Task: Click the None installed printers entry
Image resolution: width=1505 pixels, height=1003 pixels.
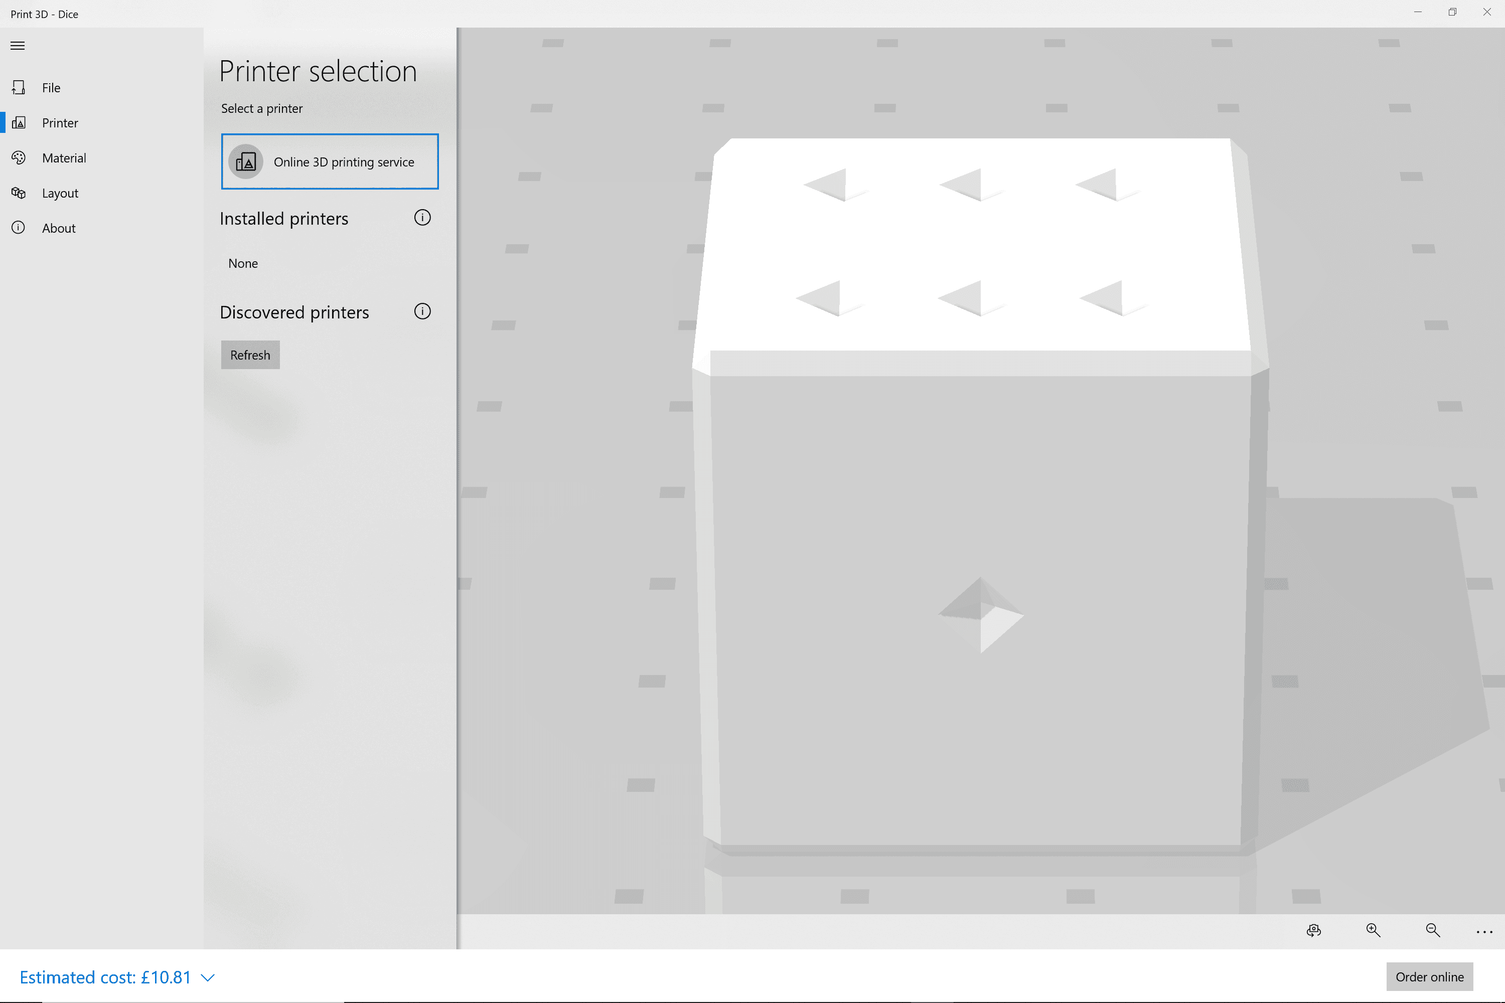Action: pyautogui.click(x=243, y=264)
